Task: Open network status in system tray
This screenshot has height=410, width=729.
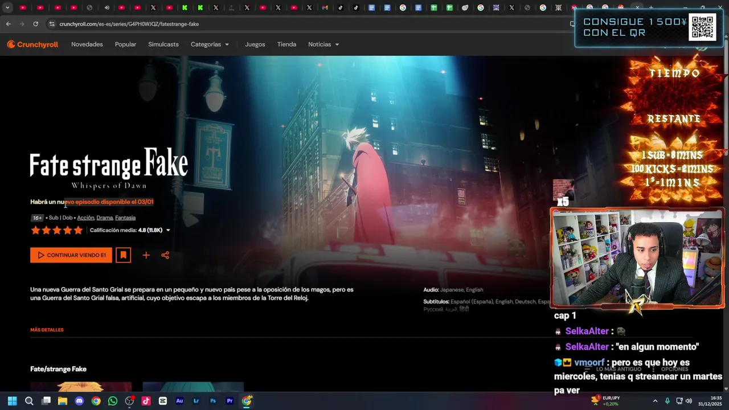Action: (679, 401)
